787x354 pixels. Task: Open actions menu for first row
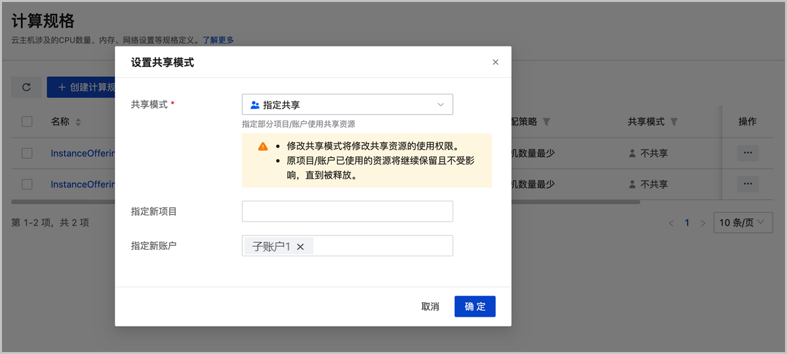pyautogui.click(x=748, y=153)
